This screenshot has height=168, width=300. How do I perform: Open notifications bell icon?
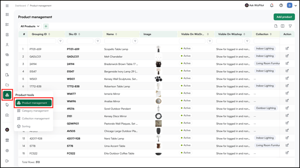click(272, 5)
